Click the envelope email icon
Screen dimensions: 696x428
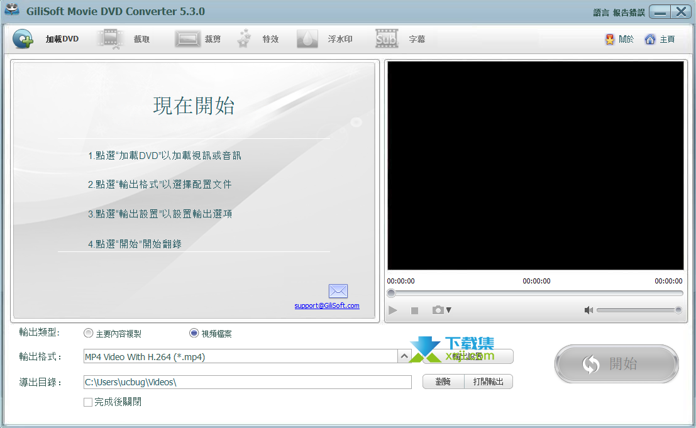tap(338, 291)
